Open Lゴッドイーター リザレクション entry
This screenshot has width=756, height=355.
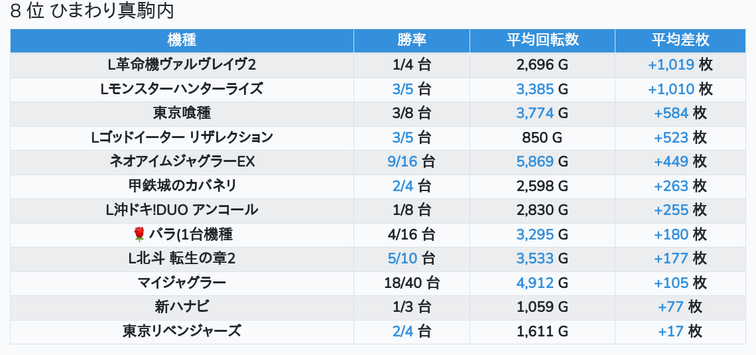click(182, 137)
